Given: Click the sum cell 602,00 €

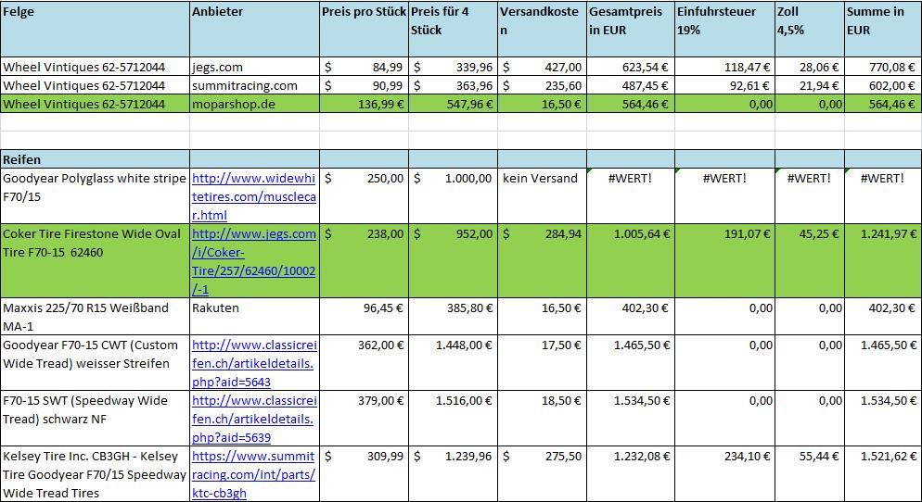Looking at the screenshot, I should tap(883, 85).
